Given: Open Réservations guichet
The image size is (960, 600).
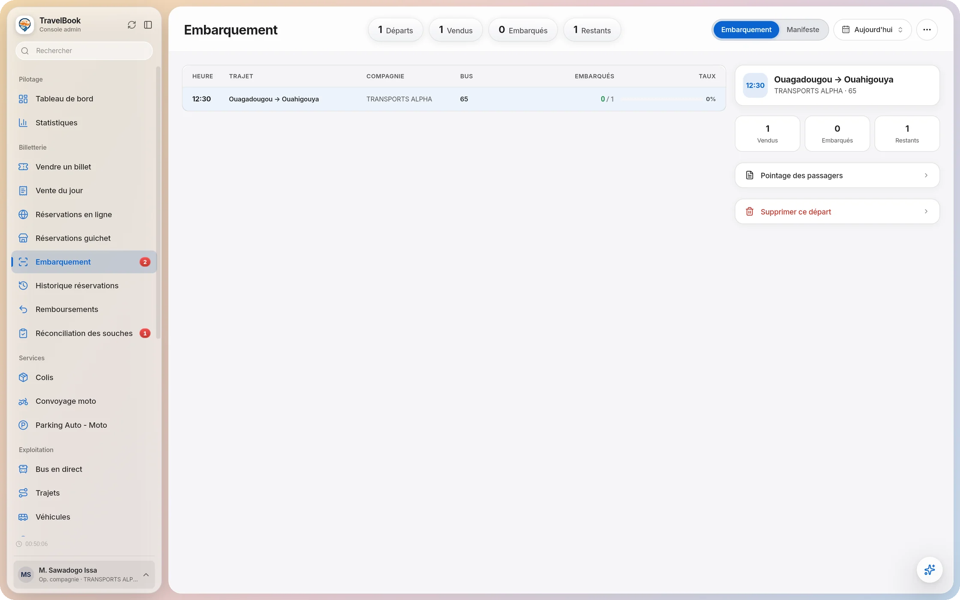Looking at the screenshot, I should (84, 238).
